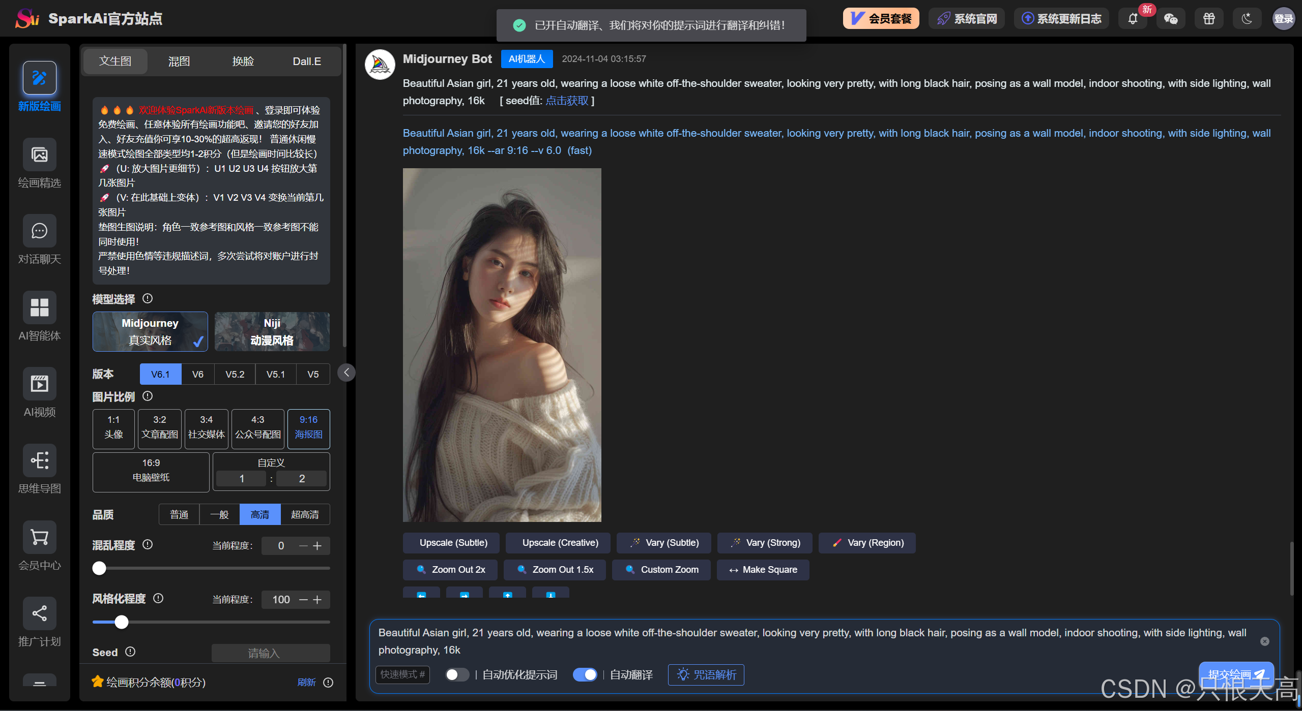Toggle 自动优化提示词 switch
The height and width of the screenshot is (711, 1302).
point(456,674)
